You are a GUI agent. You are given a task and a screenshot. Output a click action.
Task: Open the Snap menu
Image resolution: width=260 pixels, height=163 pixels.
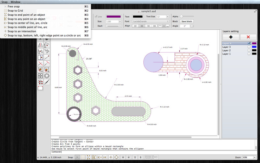[x=5, y=2]
